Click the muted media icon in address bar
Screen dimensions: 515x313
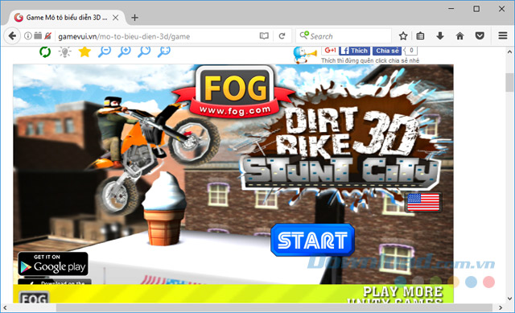tap(48, 35)
